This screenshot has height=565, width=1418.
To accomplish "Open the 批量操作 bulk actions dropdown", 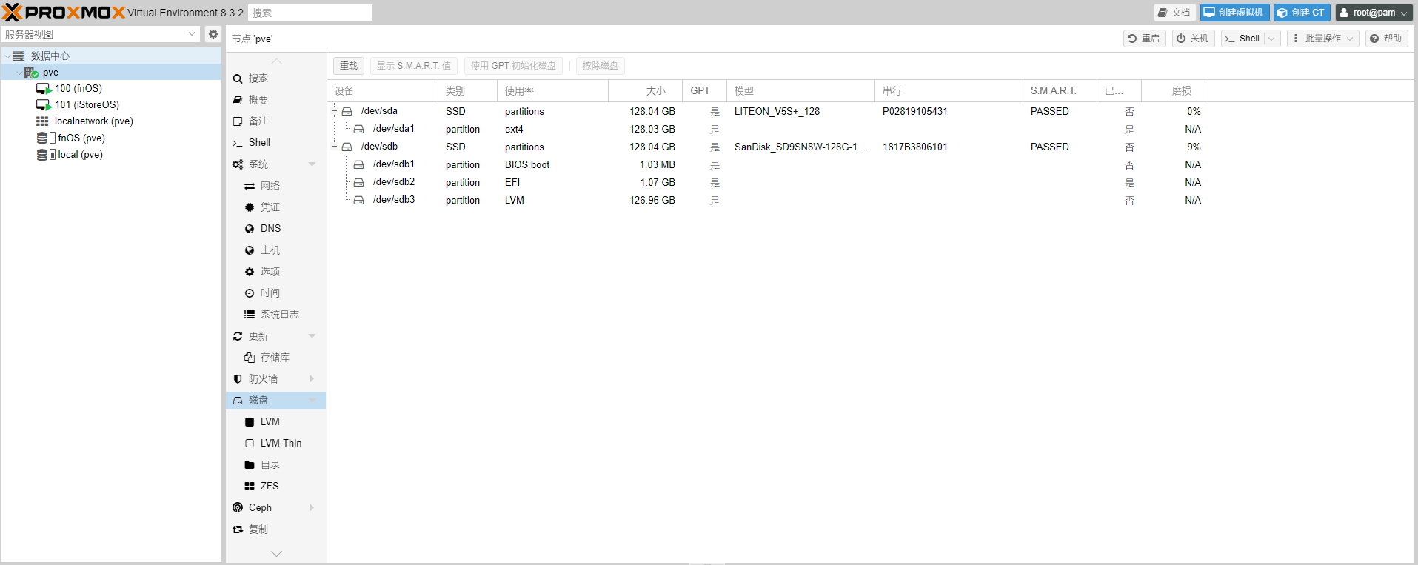I will [1322, 39].
